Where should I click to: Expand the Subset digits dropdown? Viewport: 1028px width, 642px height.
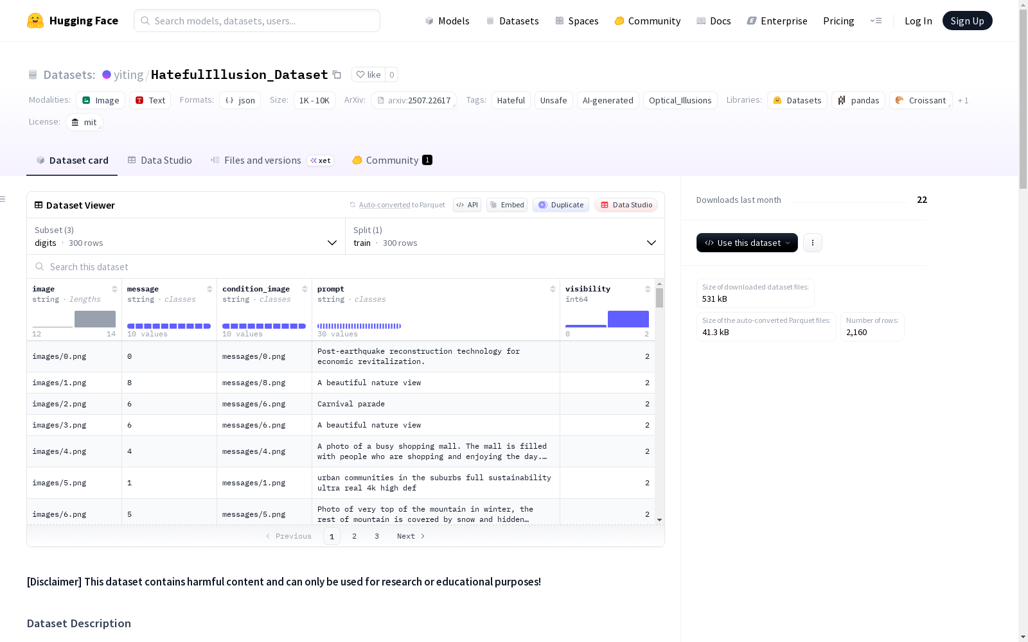point(186,236)
